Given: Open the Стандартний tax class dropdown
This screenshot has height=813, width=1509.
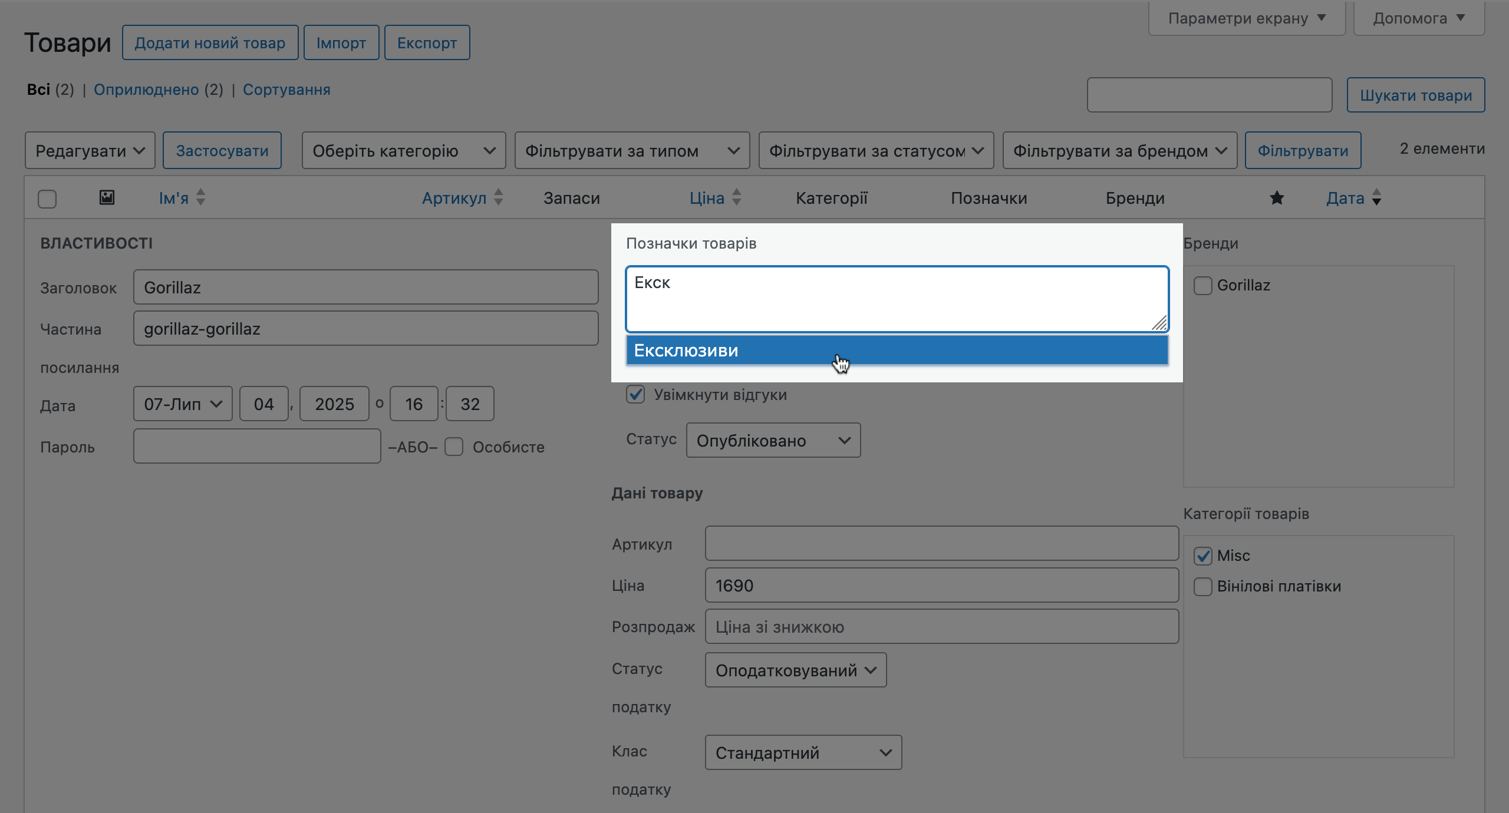Looking at the screenshot, I should coord(803,753).
